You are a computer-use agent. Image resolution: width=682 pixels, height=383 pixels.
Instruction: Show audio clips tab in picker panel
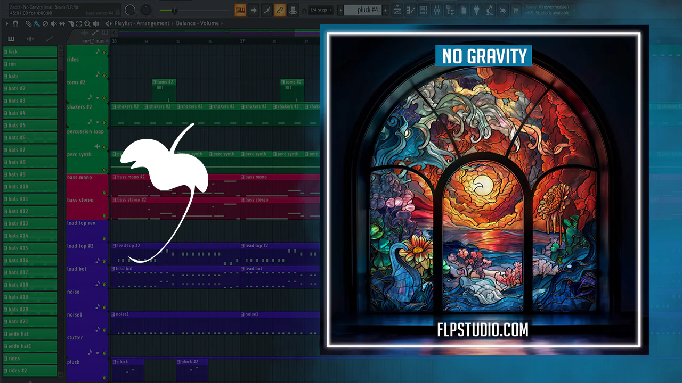[30, 39]
